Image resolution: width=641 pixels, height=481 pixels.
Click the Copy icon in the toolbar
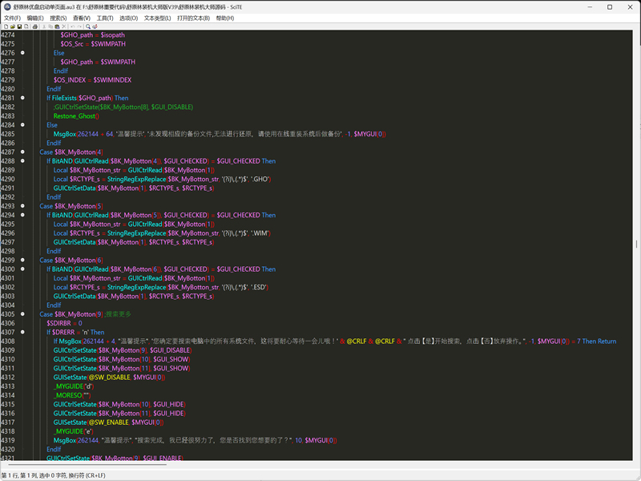(x=50, y=26)
